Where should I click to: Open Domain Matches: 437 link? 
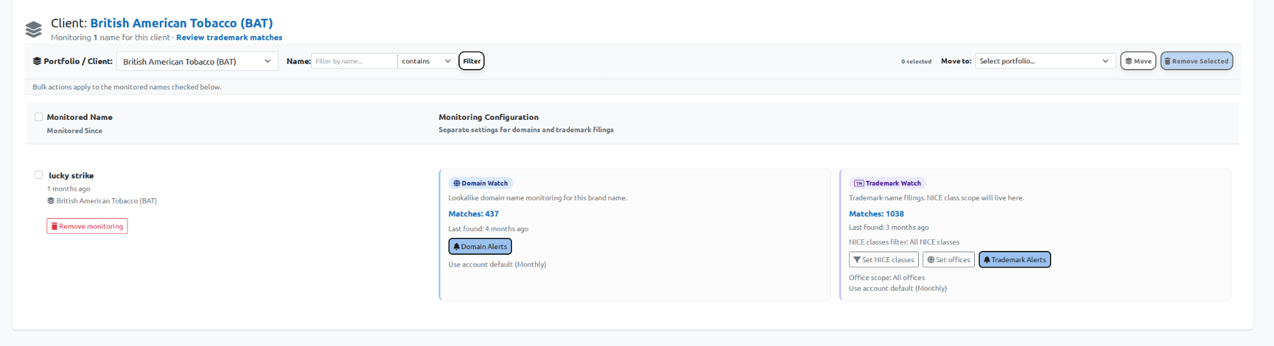(473, 214)
